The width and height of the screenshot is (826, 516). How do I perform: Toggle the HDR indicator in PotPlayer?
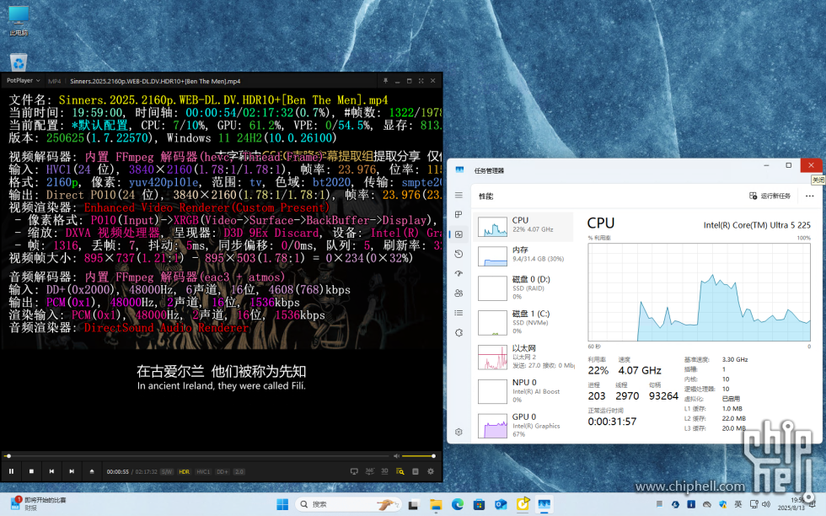click(185, 471)
